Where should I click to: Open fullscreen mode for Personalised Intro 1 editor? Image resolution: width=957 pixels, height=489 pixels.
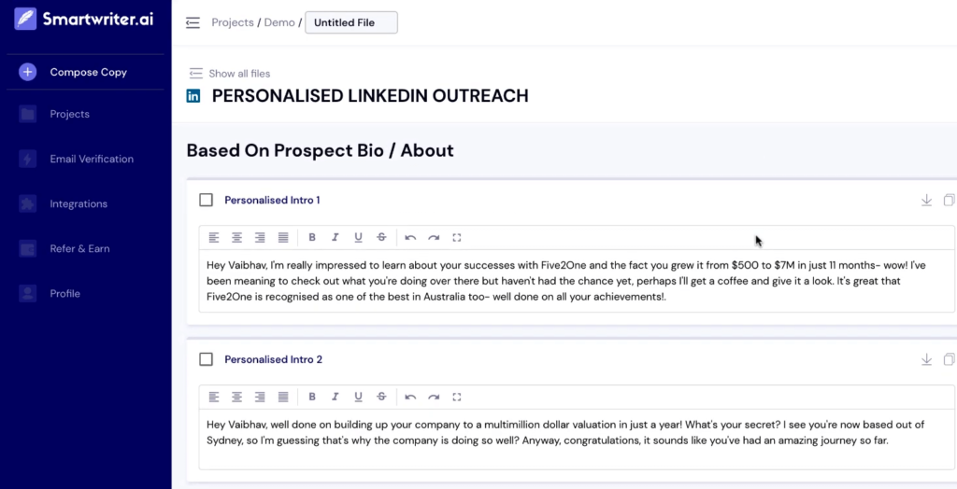[457, 237]
